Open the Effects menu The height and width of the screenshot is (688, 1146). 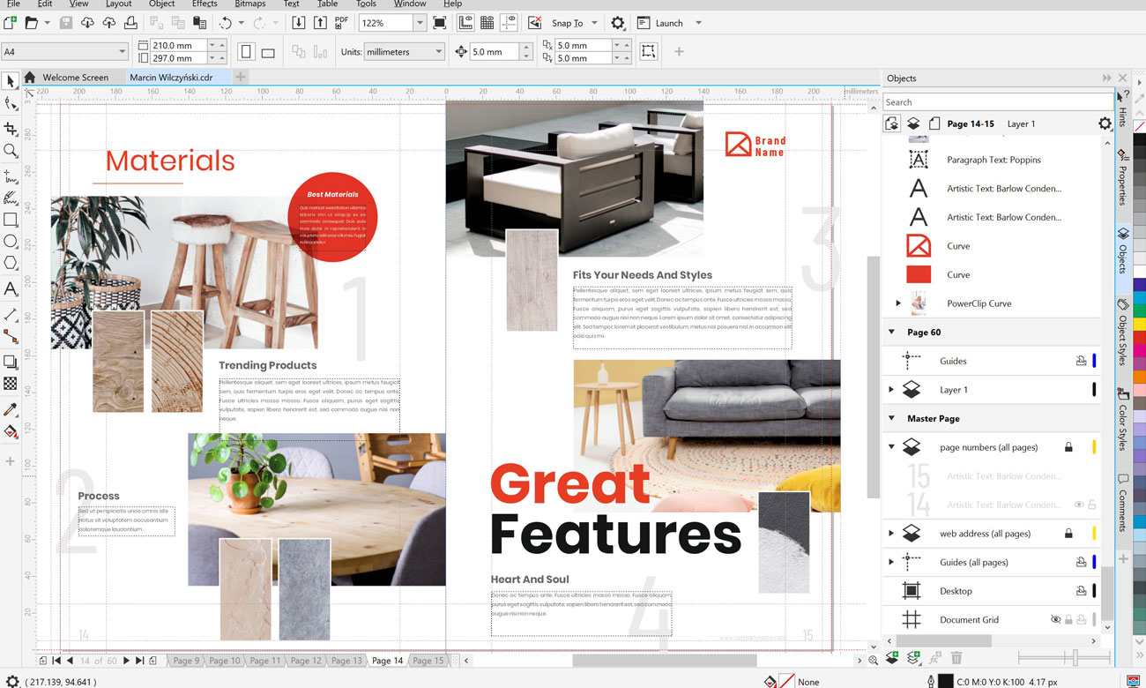click(205, 4)
